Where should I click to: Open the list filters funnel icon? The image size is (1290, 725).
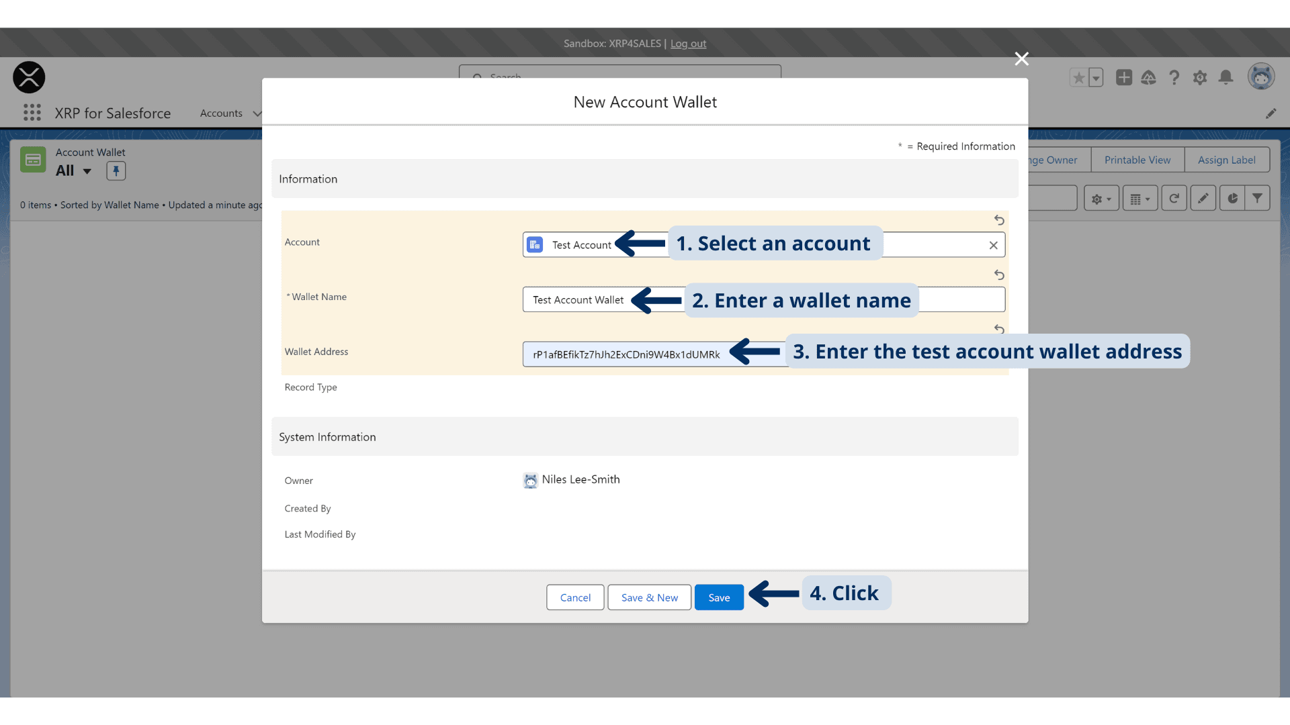[1257, 199]
